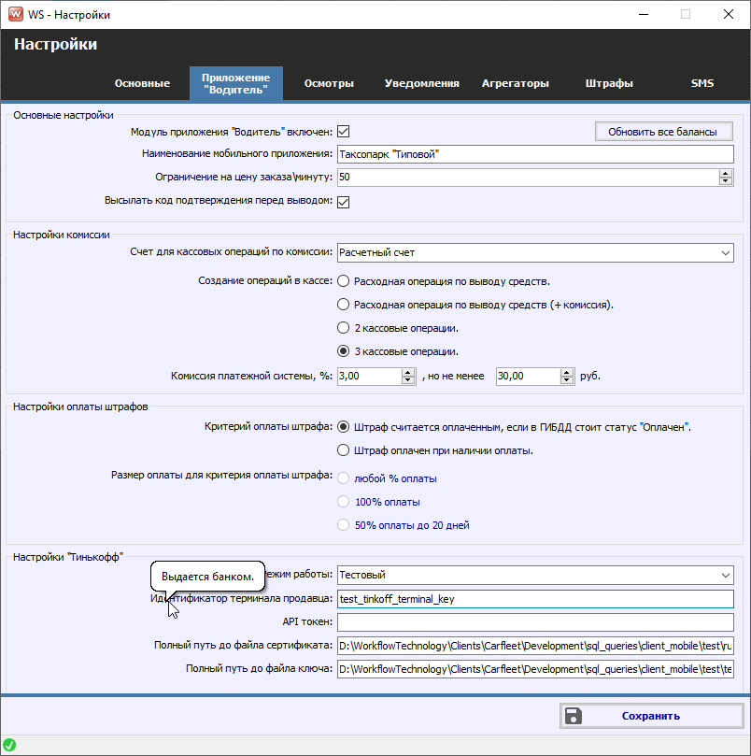751x756 pixels.
Task: Click the "Настройки Тинькофф" group title
Action: (x=68, y=557)
